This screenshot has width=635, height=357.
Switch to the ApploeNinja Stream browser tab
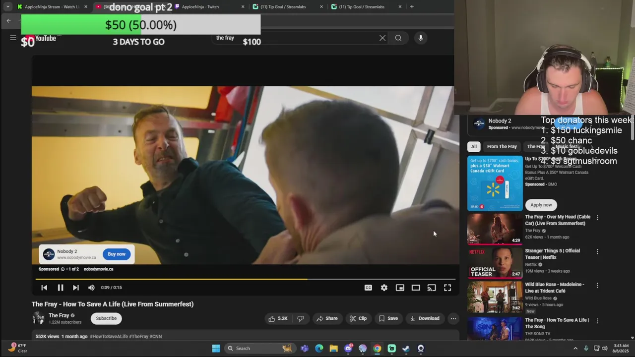click(x=52, y=6)
